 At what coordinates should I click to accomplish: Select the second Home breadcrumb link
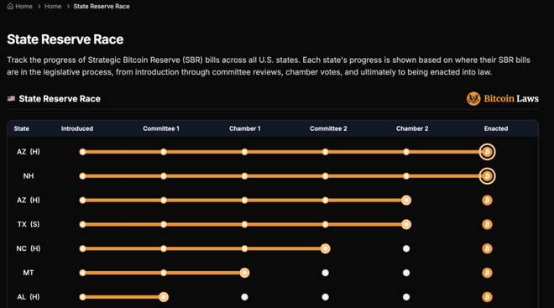(53, 7)
